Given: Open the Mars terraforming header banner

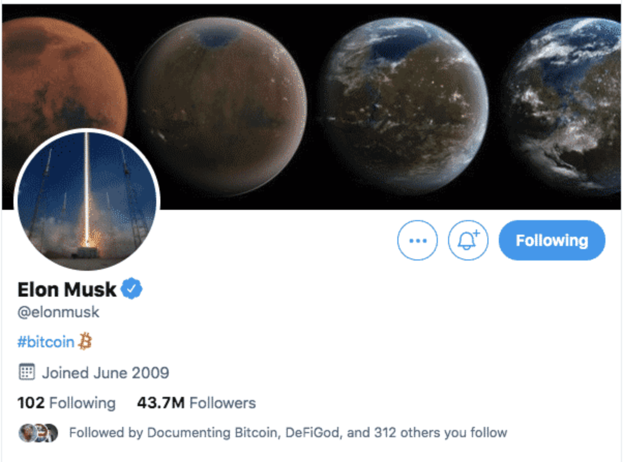Looking at the screenshot, I should point(311,106).
